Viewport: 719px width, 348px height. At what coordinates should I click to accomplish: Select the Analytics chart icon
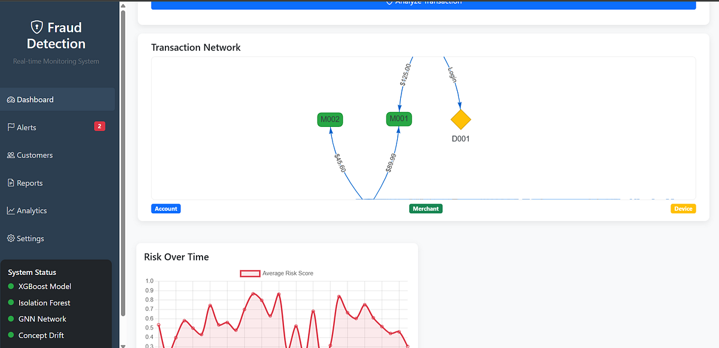click(x=10, y=210)
